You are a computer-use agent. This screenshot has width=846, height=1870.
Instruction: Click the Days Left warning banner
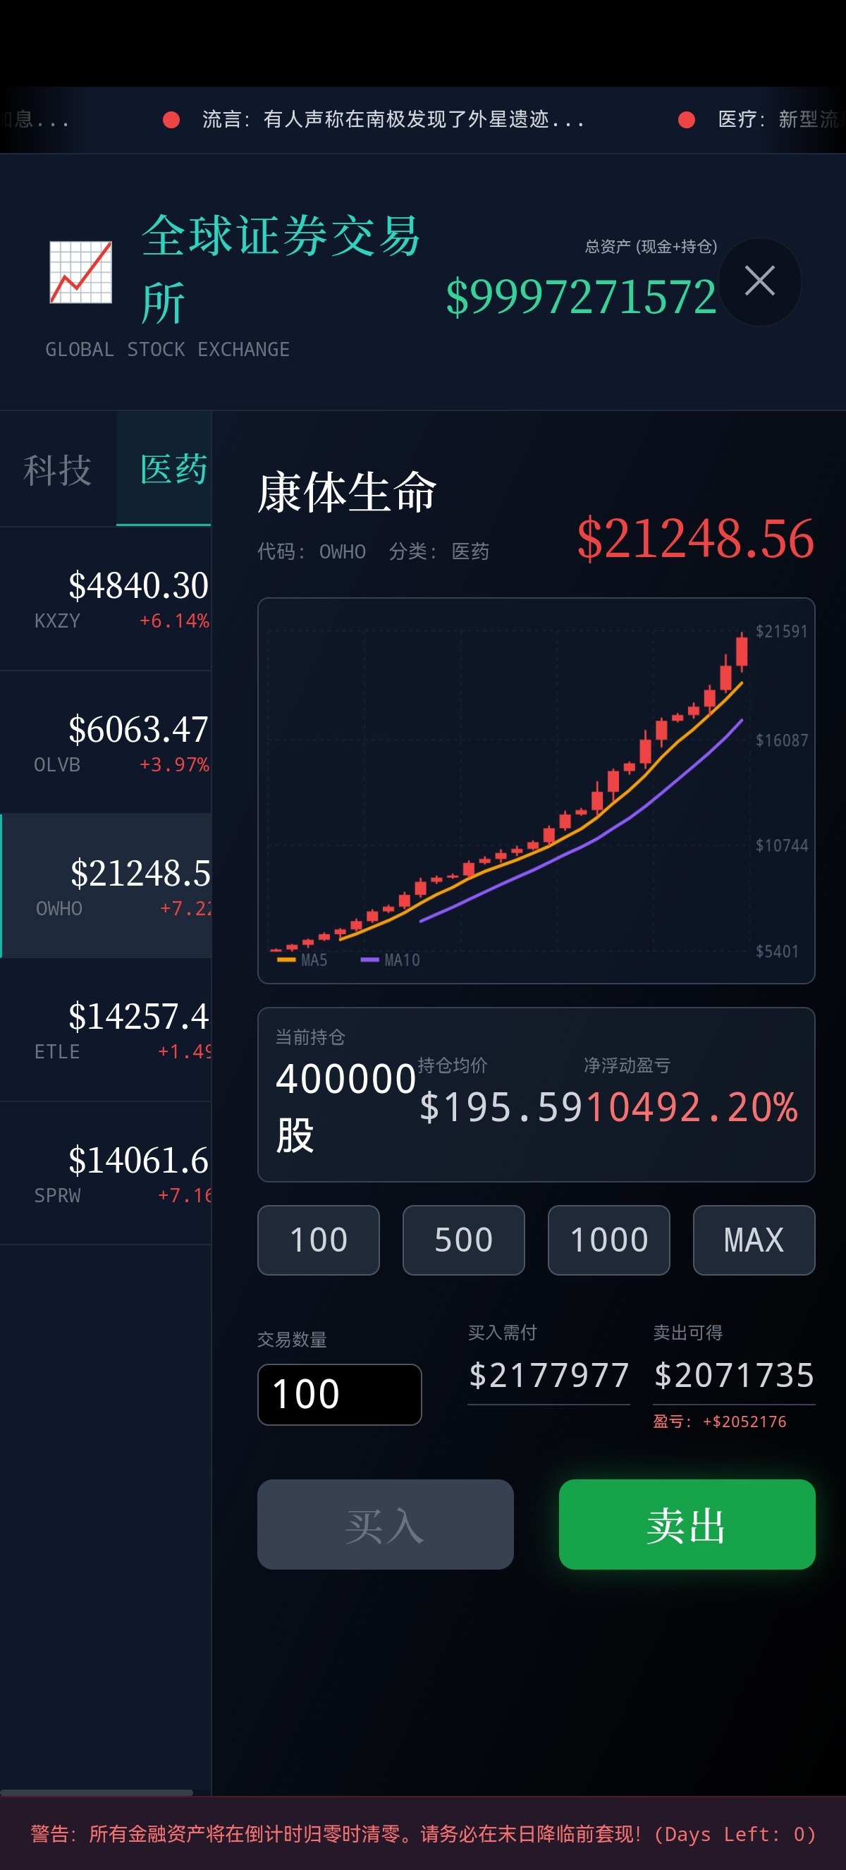tap(423, 1834)
